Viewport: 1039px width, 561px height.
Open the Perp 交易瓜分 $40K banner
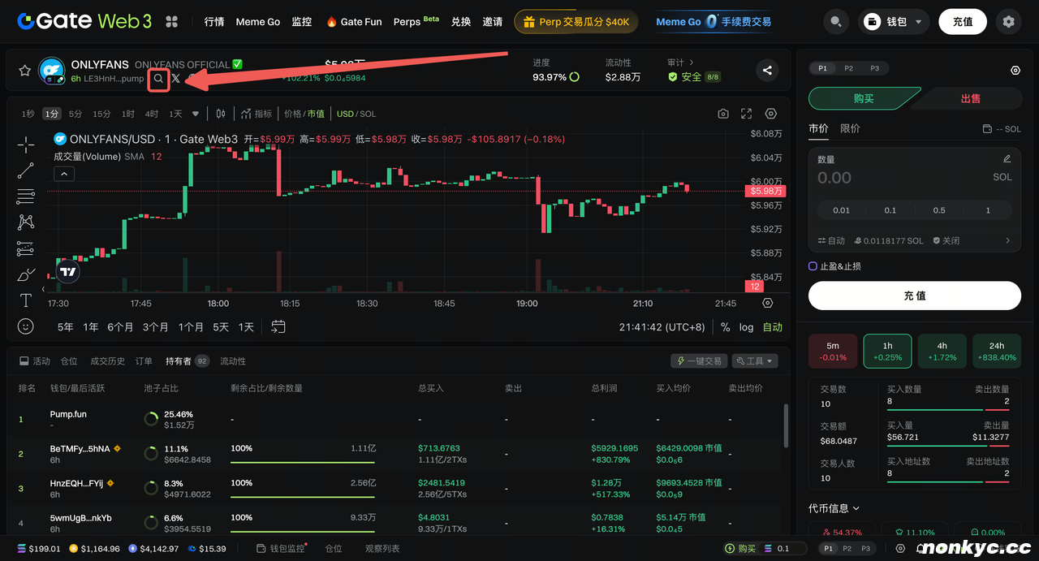coord(576,22)
